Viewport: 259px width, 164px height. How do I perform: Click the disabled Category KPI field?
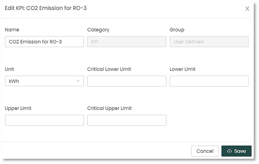click(x=126, y=42)
